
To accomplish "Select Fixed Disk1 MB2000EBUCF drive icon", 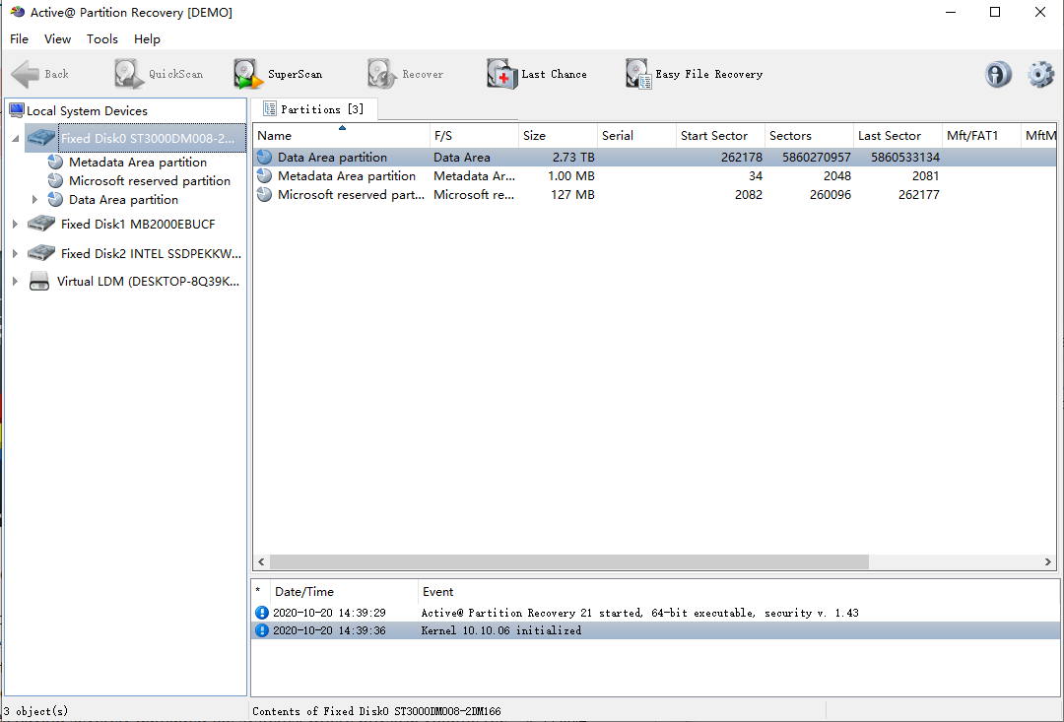I will click(x=41, y=224).
